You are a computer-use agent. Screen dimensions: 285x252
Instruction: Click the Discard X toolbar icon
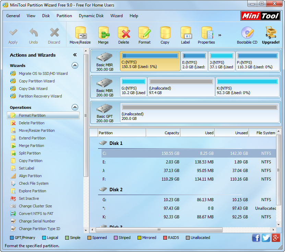pos(54,33)
